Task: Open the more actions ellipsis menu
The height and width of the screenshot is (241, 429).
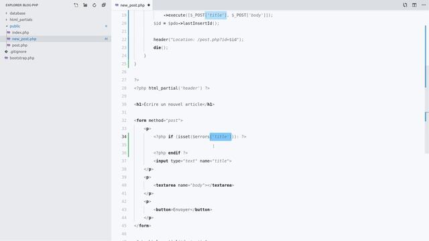Action: click(424, 5)
